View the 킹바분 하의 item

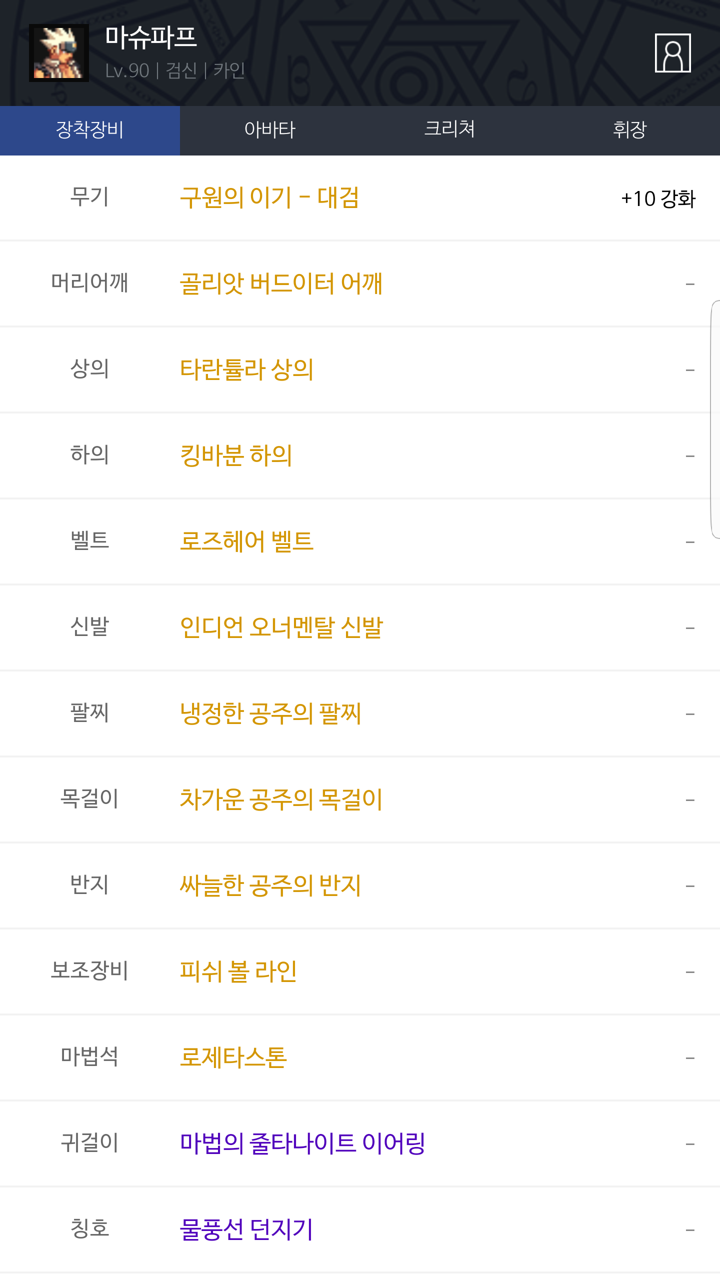tap(236, 456)
